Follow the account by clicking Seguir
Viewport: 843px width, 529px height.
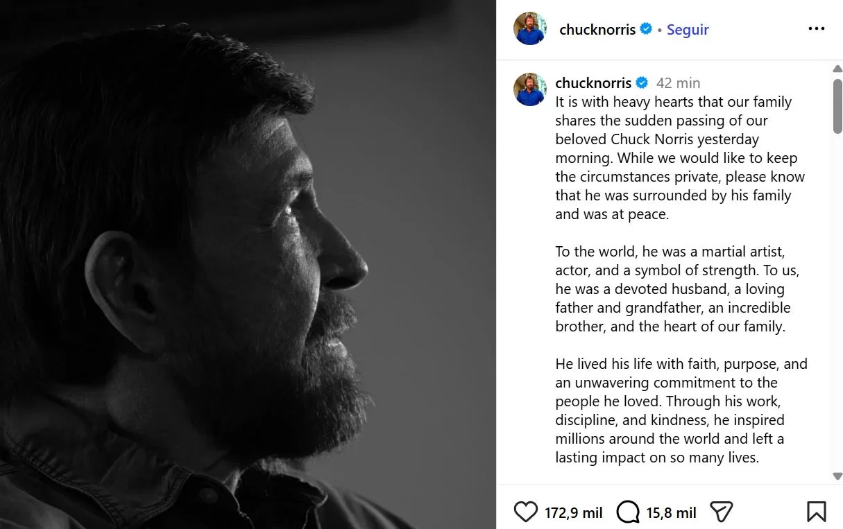(x=688, y=29)
